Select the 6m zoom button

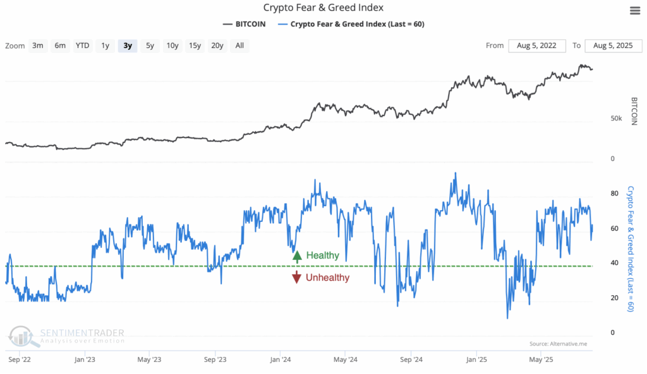[60, 45]
